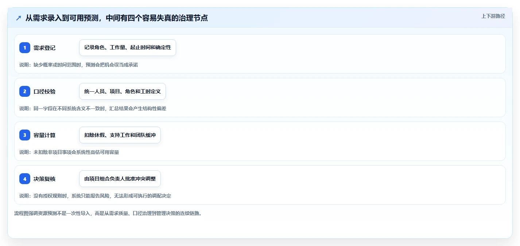Click the step 3 number badge
Viewport: 520px width, 246px height.
point(25,135)
